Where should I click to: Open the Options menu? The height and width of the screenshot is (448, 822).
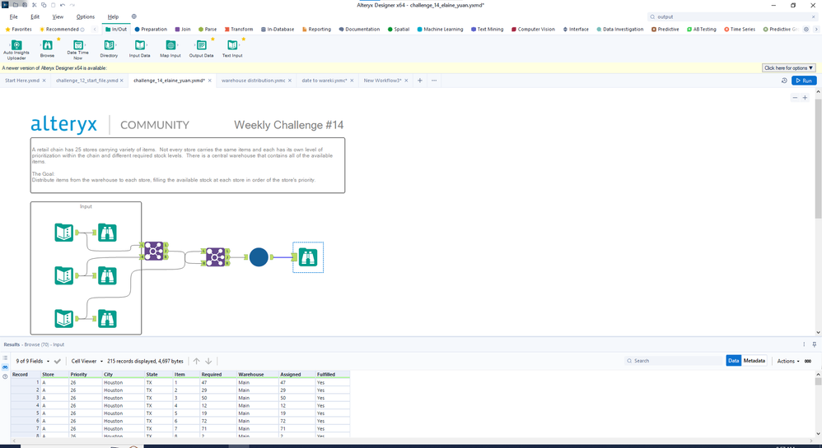(x=86, y=16)
